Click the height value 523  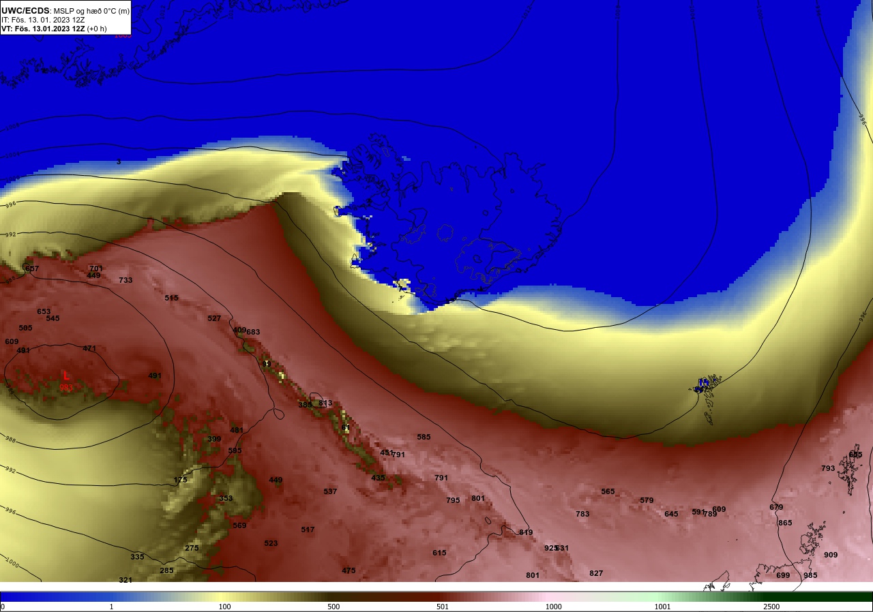tap(271, 543)
